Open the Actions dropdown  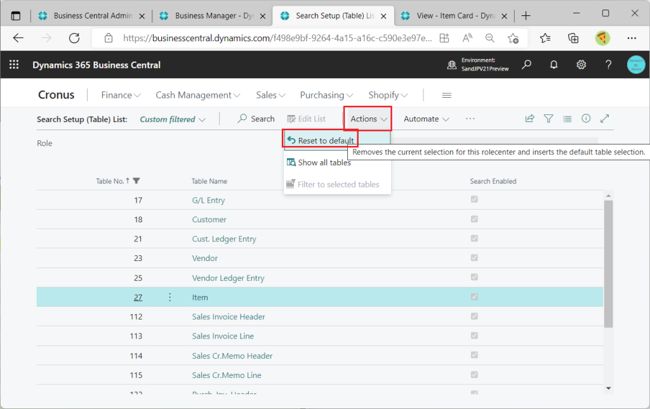tap(368, 119)
